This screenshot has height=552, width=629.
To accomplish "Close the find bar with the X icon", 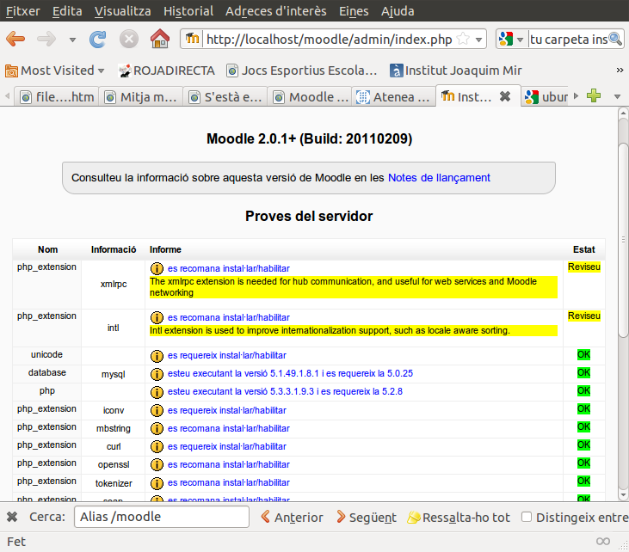I will pos(12,517).
